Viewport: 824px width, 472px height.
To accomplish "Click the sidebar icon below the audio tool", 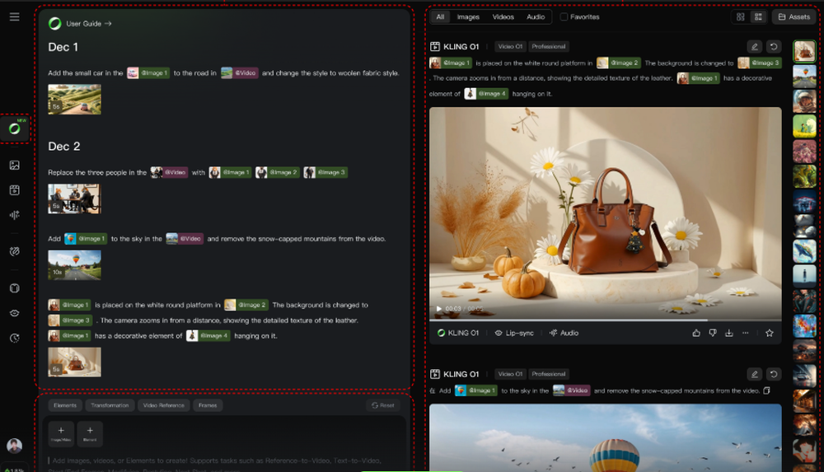I will [15, 251].
